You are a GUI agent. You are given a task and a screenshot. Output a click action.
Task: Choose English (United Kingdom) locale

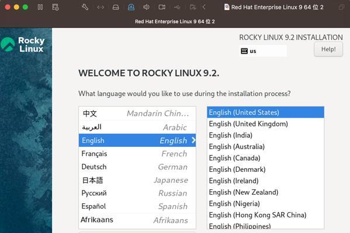click(x=266, y=123)
